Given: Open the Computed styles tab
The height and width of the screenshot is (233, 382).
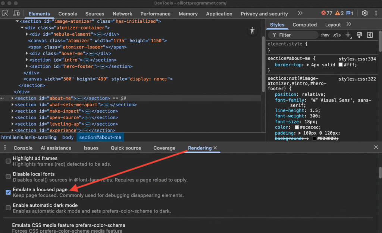Looking at the screenshot, I should coord(304,25).
